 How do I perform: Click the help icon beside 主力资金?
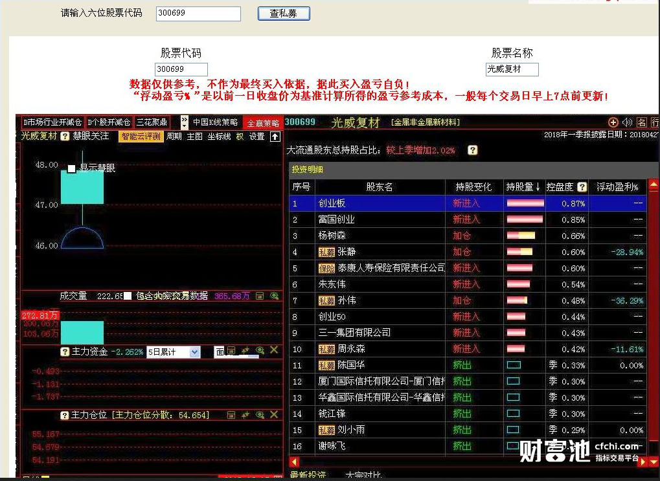(x=65, y=352)
